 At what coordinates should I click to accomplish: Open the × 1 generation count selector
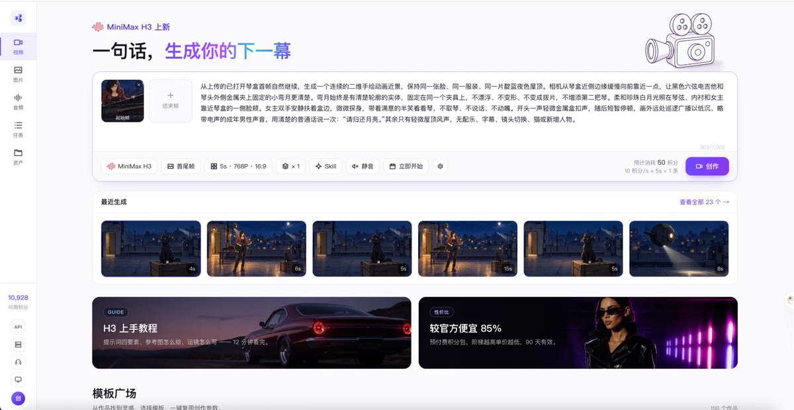click(x=290, y=166)
